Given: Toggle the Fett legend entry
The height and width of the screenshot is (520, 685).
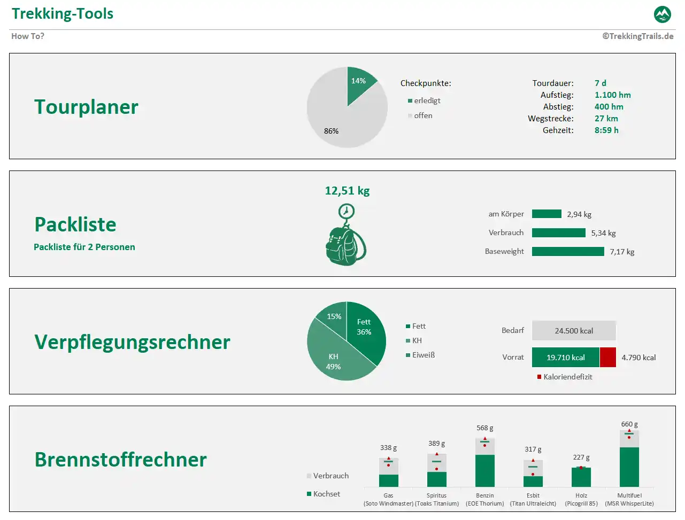Looking at the screenshot, I should pos(408,326).
